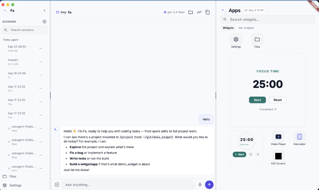The height and width of the screenshot is (190, 319).
Task: Open options menu for Sep 18 09:49 session
Action: 41,75
